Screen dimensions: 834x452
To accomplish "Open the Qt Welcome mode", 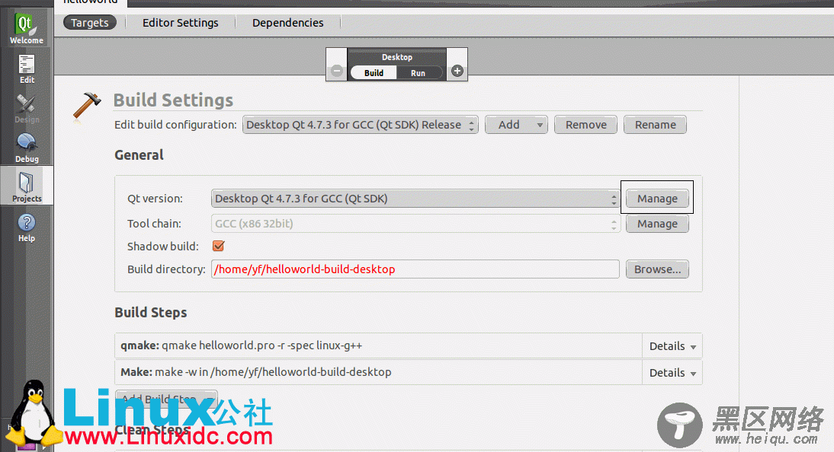I will 26,27.
